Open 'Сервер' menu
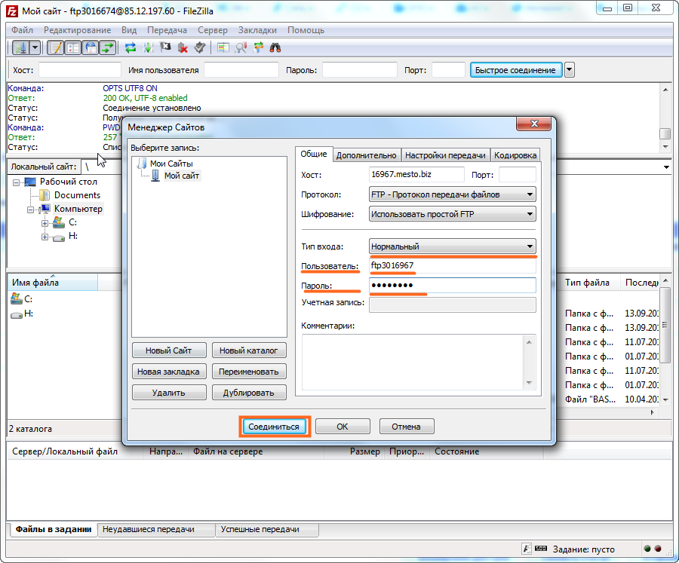Image resolution: width=679 pixels, height=563 pixels. pyautogui.click(x=212, y=30)
